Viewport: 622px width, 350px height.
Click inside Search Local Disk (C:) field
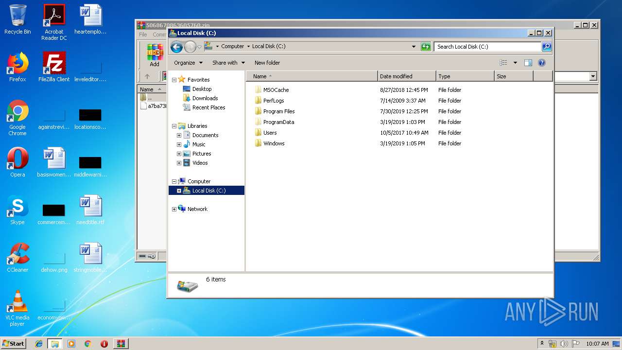click(x=487, y=47)
